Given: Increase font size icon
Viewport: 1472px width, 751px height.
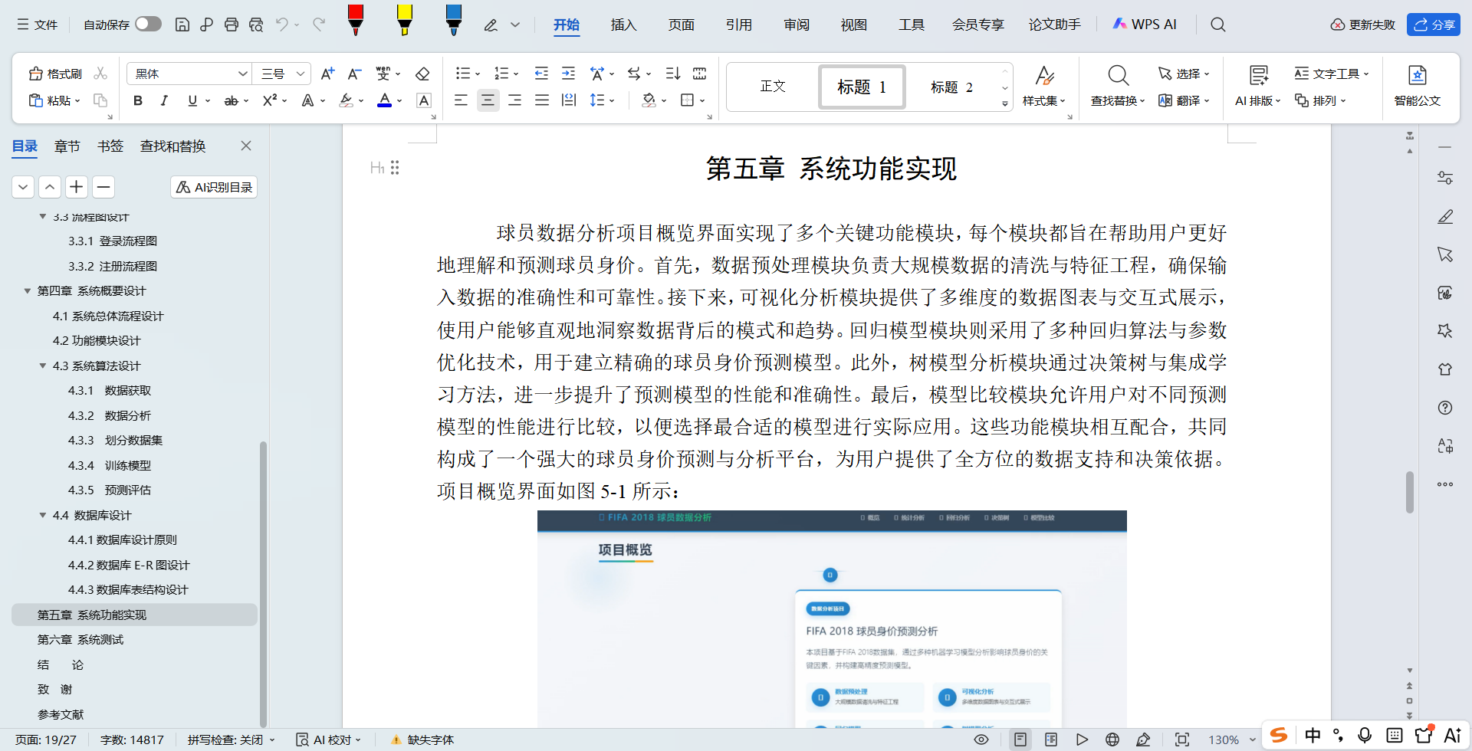Looking at the screenshot, I should pyautogui.click(x=327, y=74).
